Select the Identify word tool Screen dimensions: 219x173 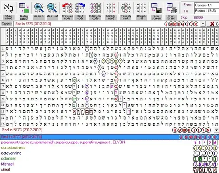click(x=110, y=8)
